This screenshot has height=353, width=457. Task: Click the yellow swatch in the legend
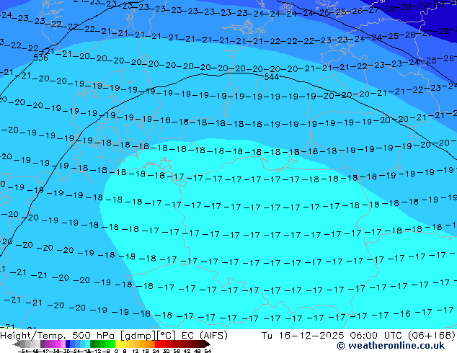[117, 344]
